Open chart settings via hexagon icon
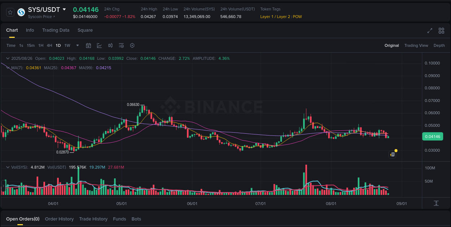The height and width of the screenshot is (227, 451). (132, 45)
